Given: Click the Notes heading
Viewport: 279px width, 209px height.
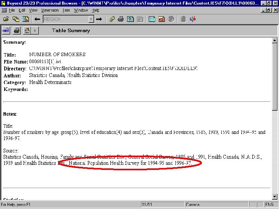Looking at the screenshot, I should [10, 114].
